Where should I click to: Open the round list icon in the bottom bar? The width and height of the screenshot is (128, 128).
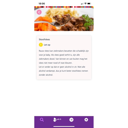coord(71,120)
